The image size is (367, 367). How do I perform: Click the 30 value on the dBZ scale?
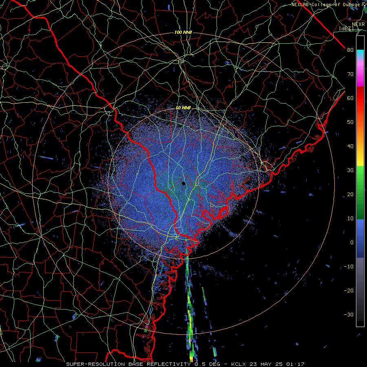point(350,170)
